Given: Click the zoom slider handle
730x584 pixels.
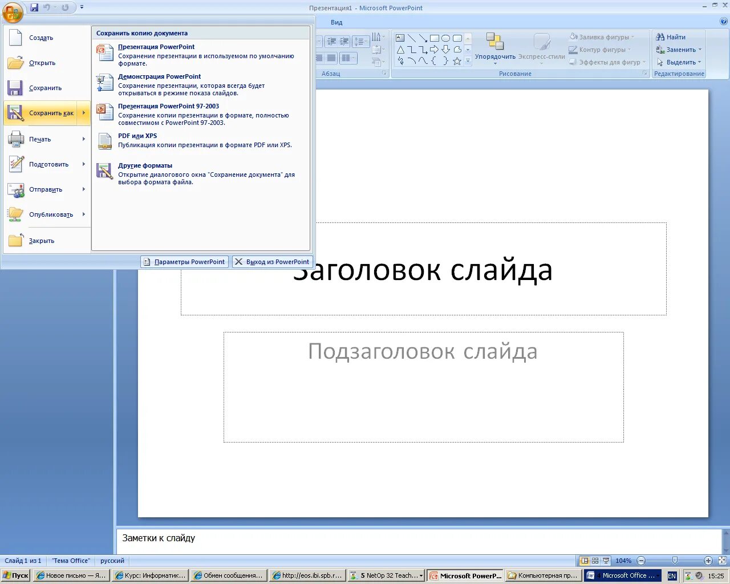Looking at the screenshot, I should 675,561.
